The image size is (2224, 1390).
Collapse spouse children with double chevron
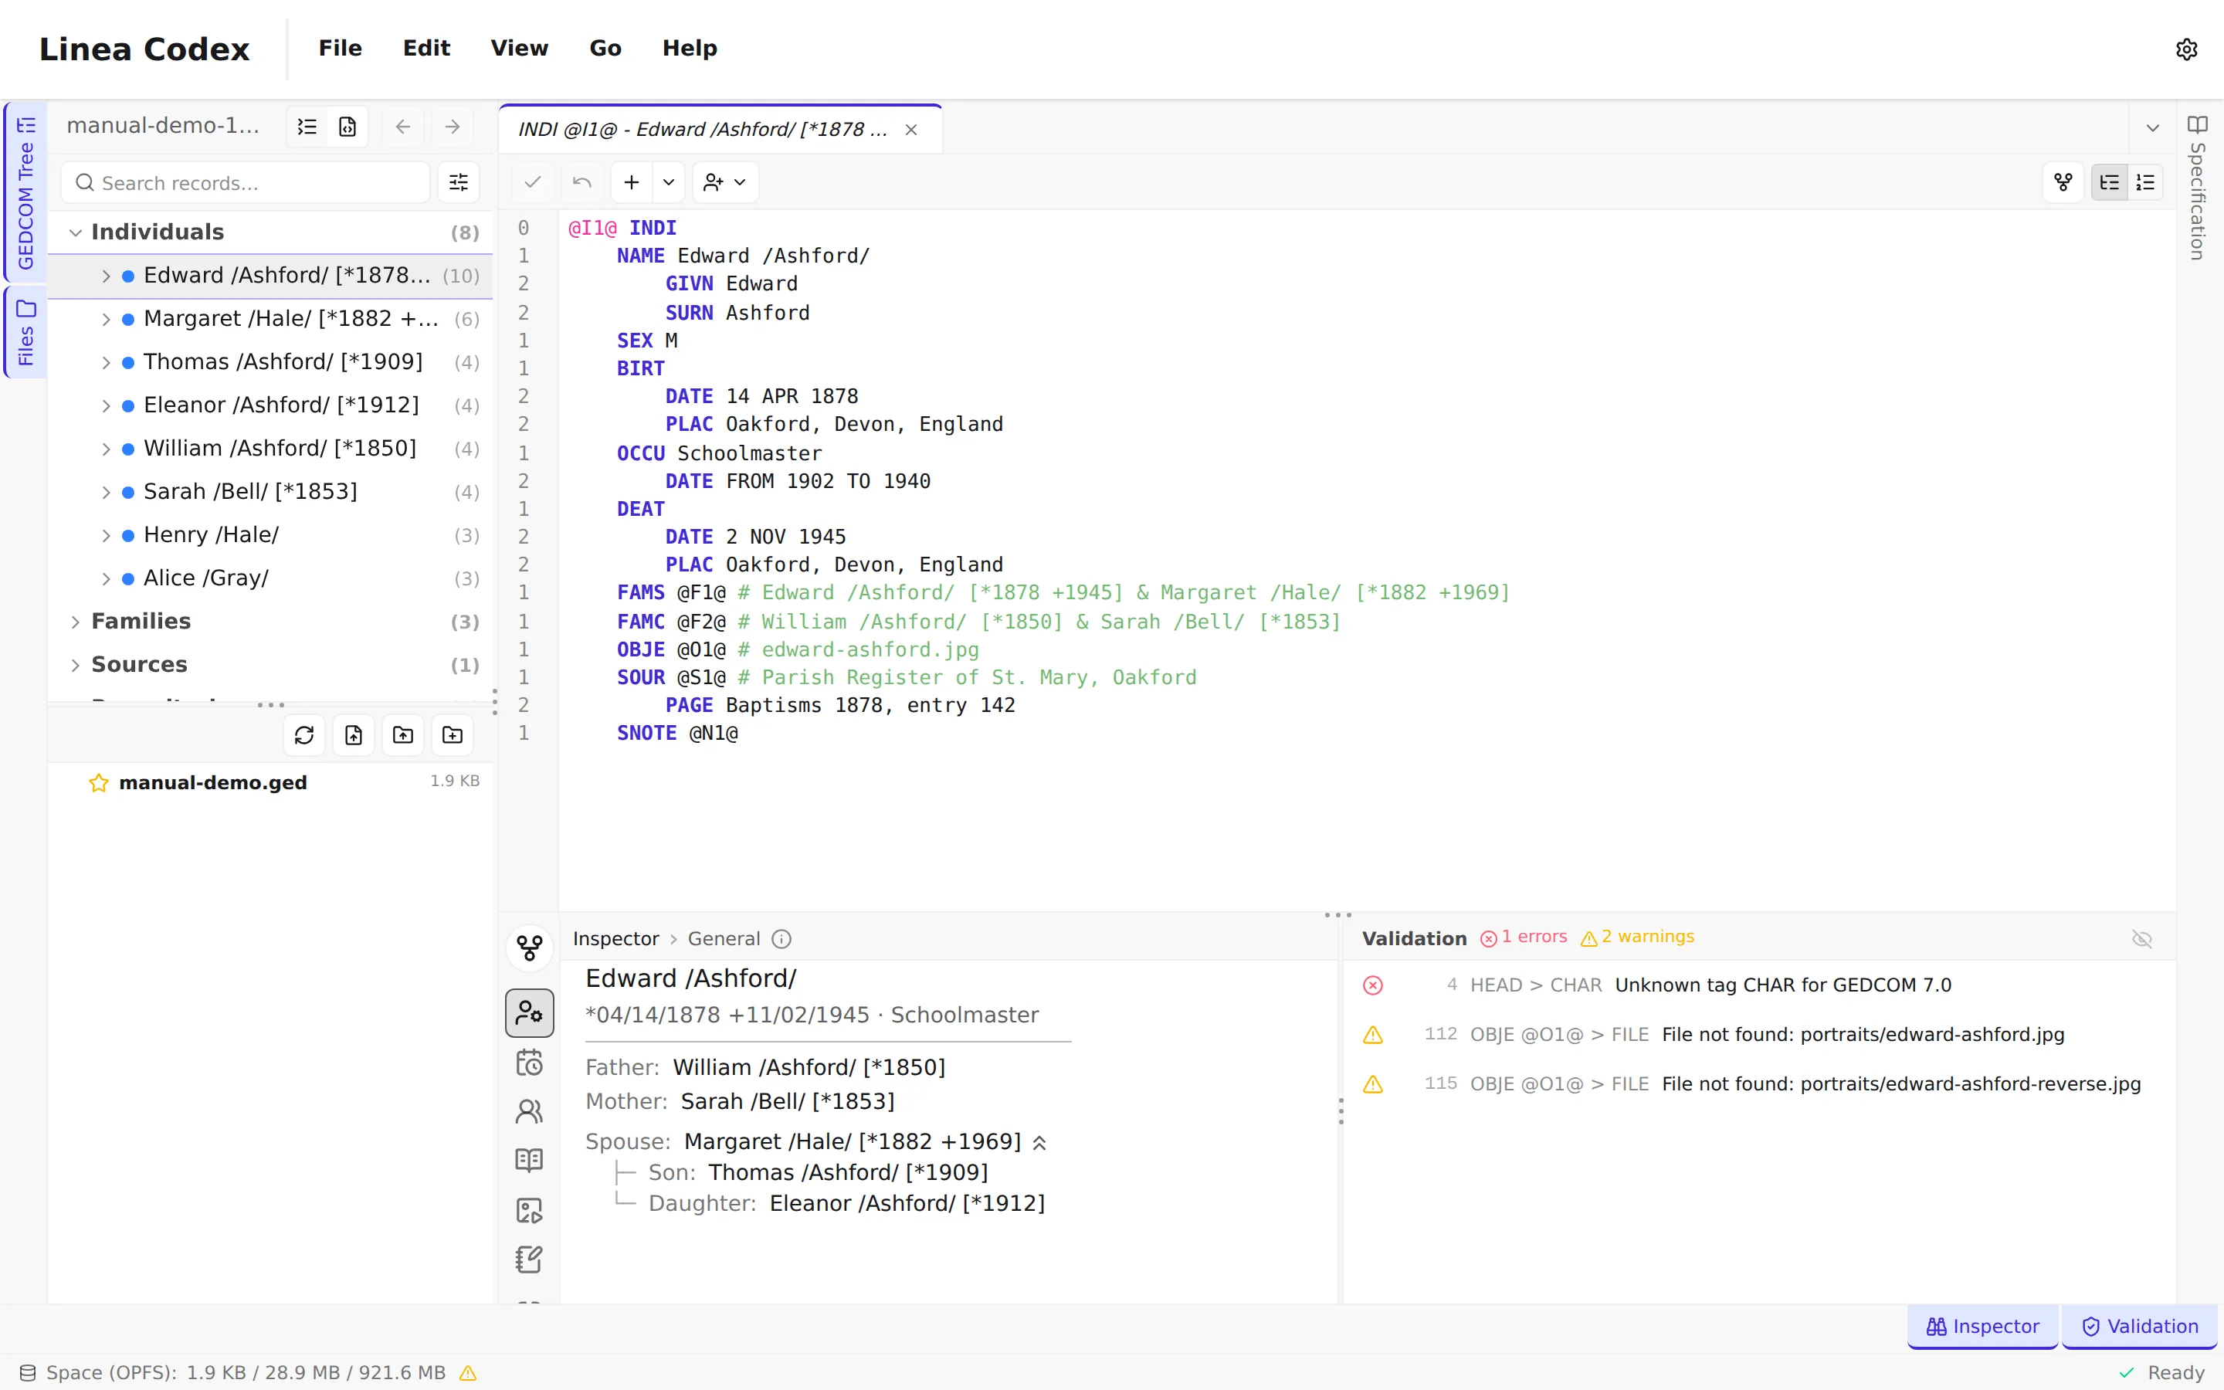pos(1039,1143)
